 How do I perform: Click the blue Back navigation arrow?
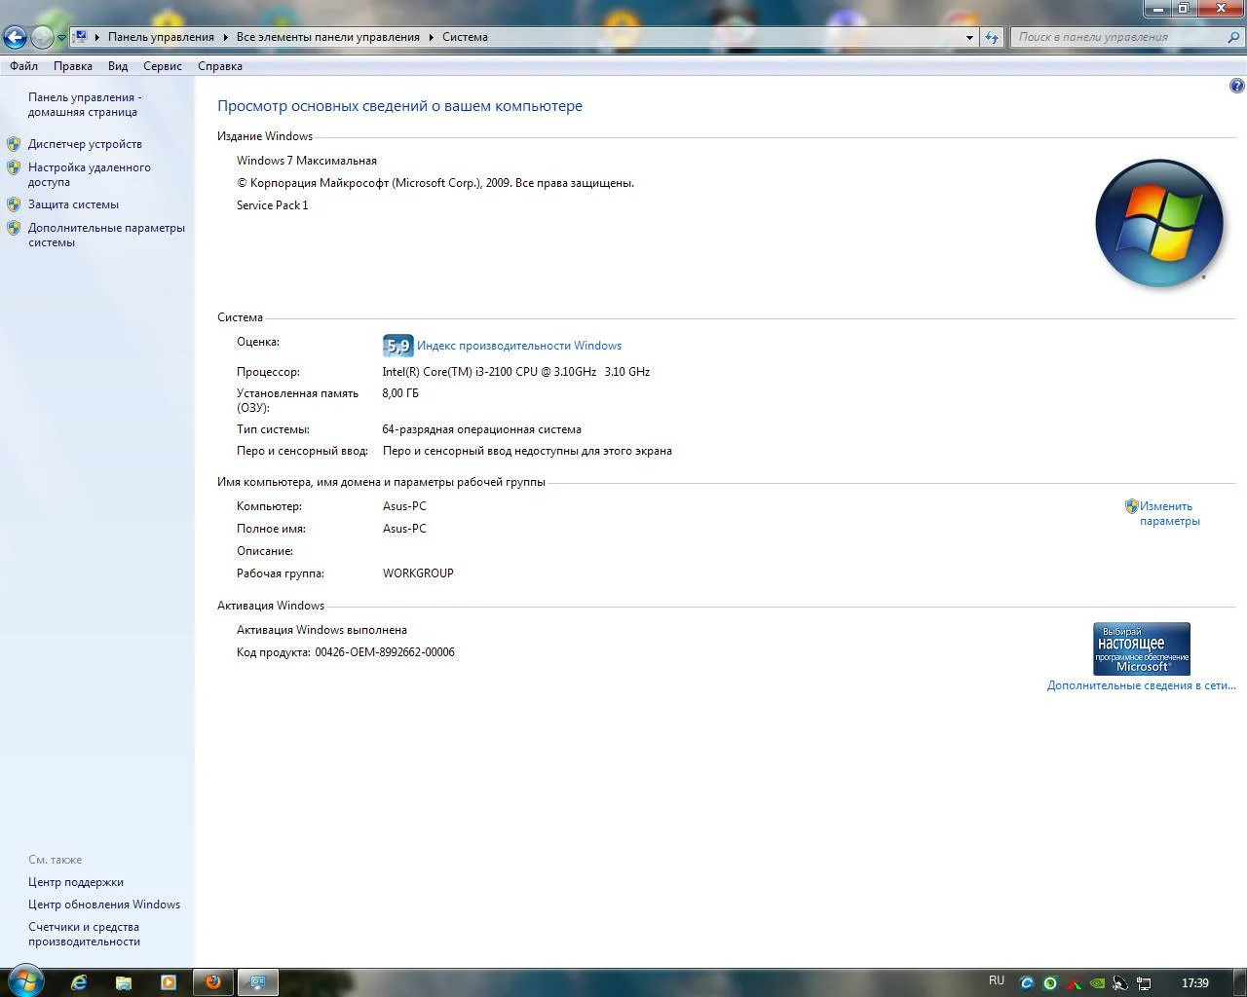click(15, 37)
